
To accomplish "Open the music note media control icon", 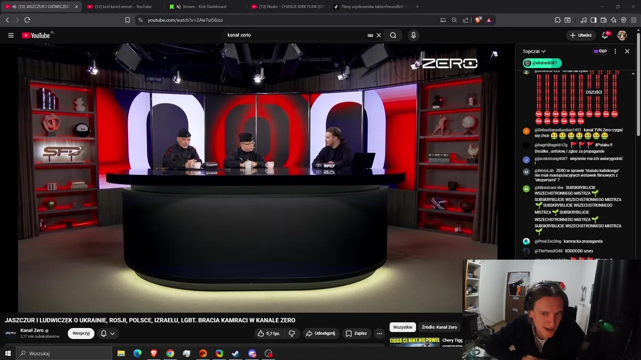I will (x=583, y=20).
